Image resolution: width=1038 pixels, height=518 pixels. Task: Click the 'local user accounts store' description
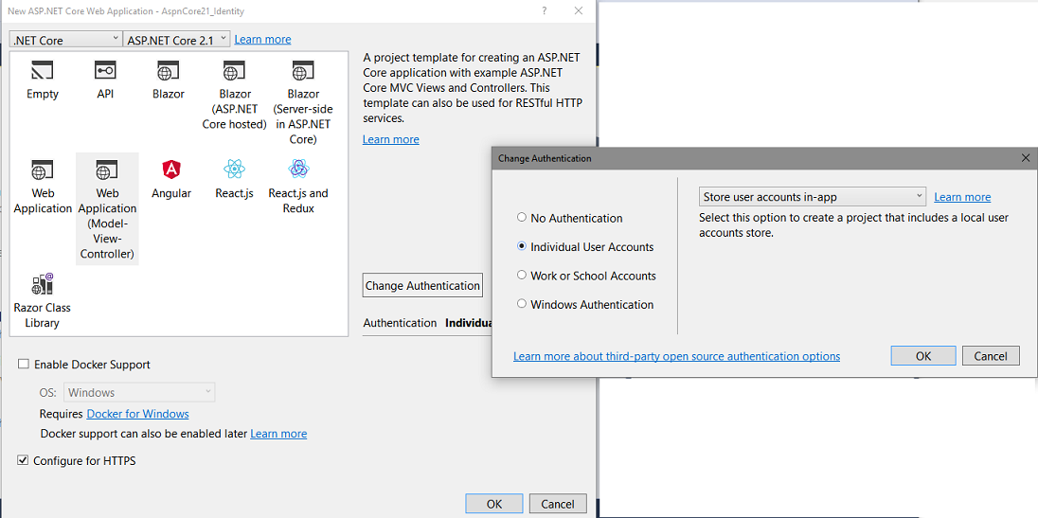[x=854, y=225]
